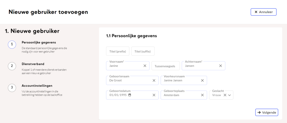The height and width of the screenshot is (123, 287).
Task: Clear the Achternaam field using X icon
Action: point(221,66)
